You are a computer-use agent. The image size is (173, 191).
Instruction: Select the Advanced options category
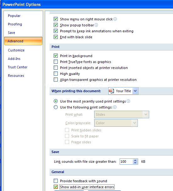coord(23,41)
